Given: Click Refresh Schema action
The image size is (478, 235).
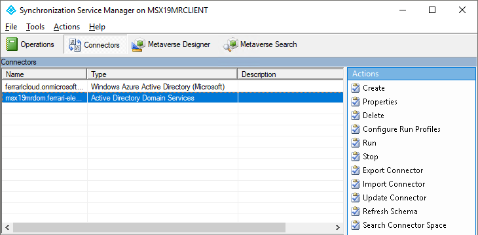Looking at the screenshot, I should coord(390,211).
